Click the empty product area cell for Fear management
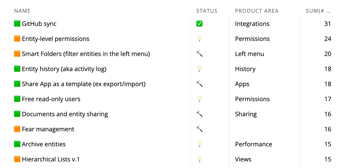This screenshot has height=168, width=337. coord(263,129)
